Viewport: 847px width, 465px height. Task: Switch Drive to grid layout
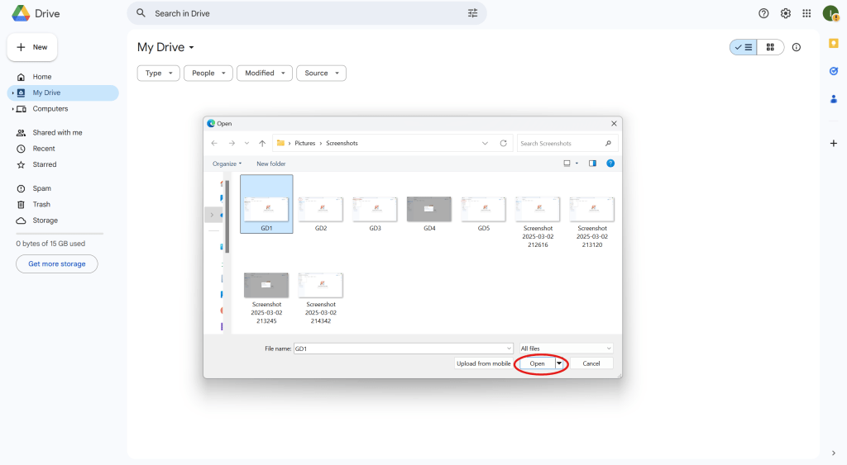click(770, 48)
